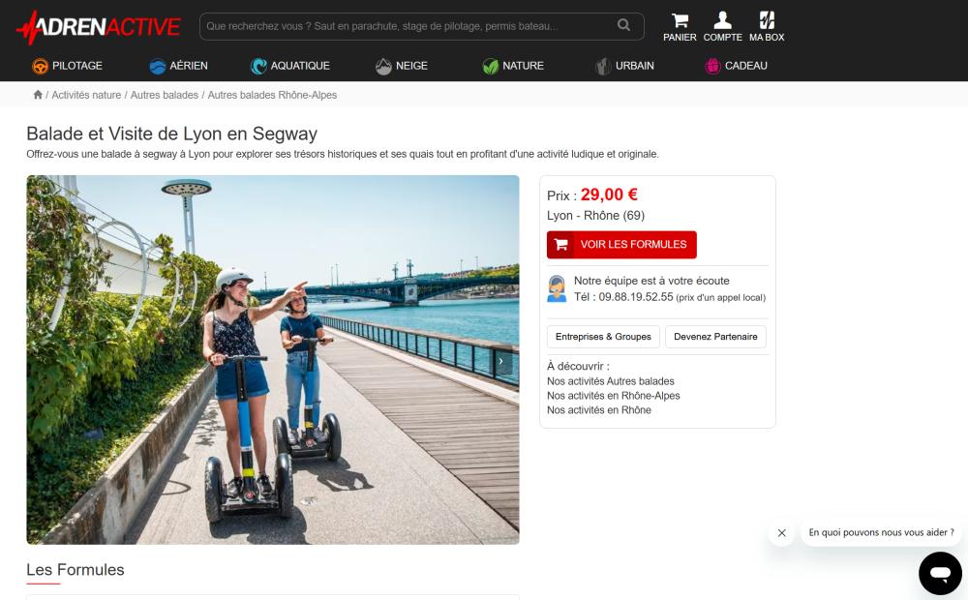Click Devenez Partenaire button
The width and height of the screenshot is (968, 600).
point(715,337)
